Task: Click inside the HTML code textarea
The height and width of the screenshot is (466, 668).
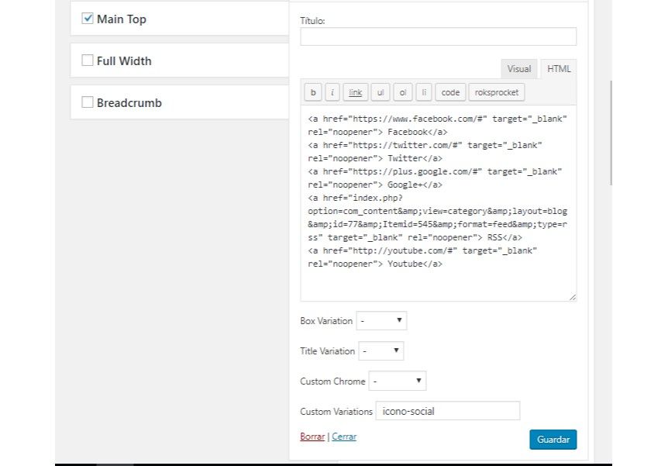Action: click(x=439, y=203)
